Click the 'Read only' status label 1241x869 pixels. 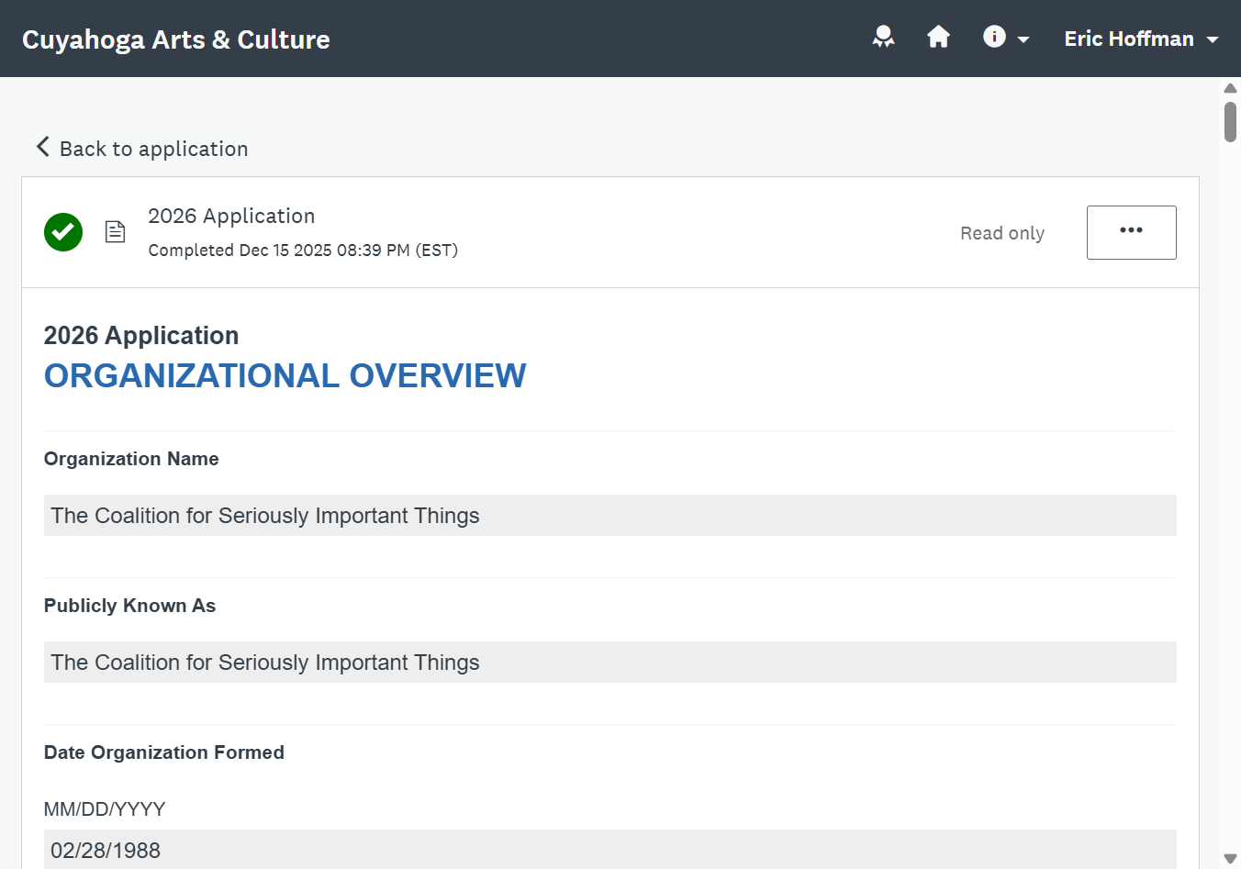click(1002, 233)
